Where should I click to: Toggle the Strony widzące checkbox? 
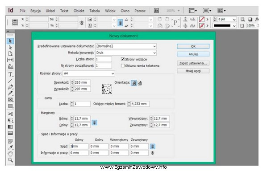(123, 59)
